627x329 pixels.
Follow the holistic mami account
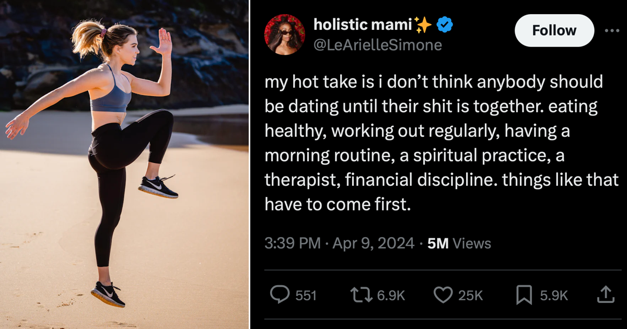pyautogui.click(x=554, y=30)
